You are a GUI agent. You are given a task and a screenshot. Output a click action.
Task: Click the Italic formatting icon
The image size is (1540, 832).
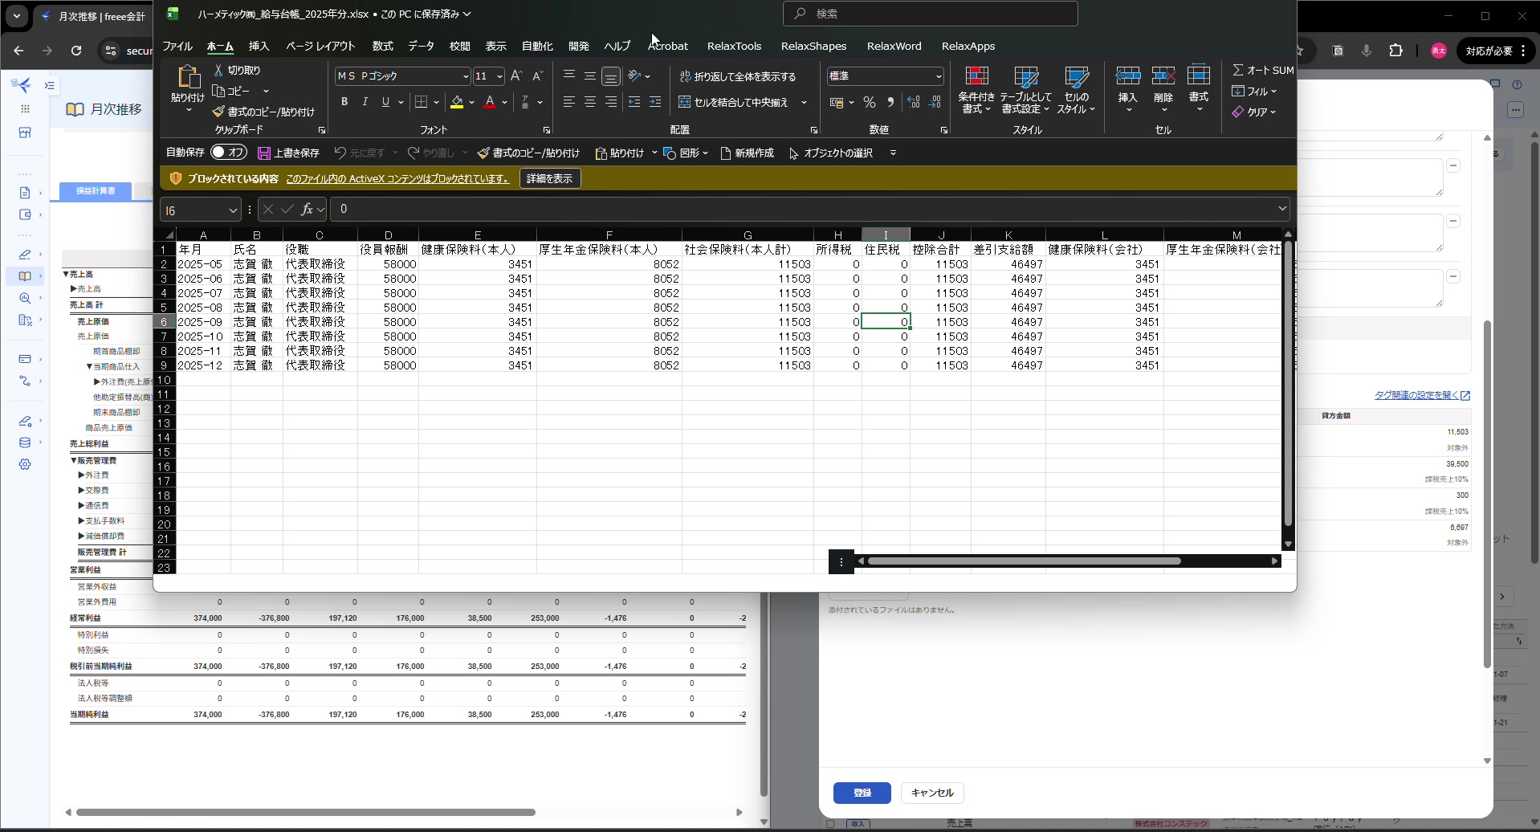[365, 102]
